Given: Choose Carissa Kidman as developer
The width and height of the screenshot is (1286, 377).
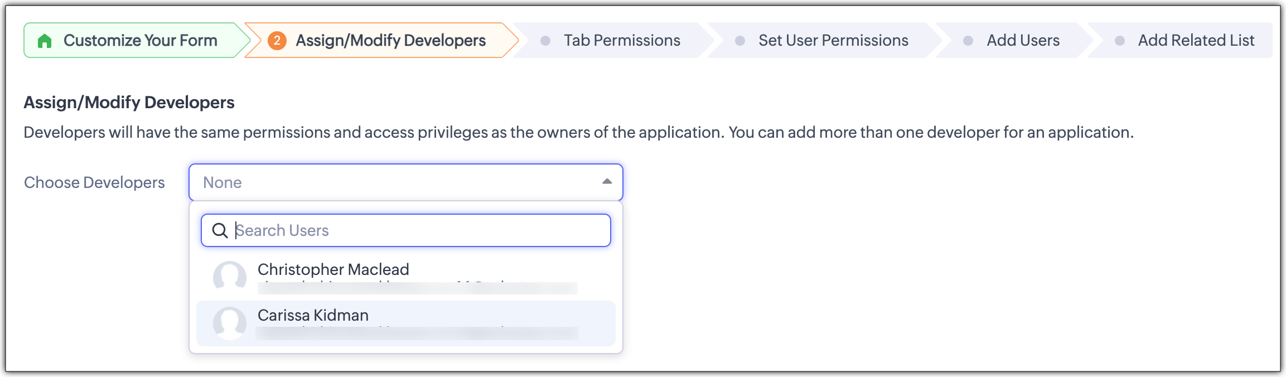Looking at the screenshot, I should pyautogui.click(x=313, y=316).
